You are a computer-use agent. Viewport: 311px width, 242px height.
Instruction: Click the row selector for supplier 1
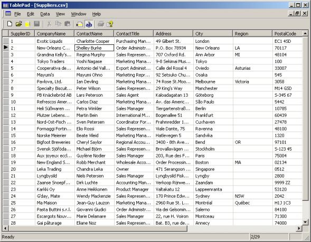pyautogui.click(x=6, y=41)
